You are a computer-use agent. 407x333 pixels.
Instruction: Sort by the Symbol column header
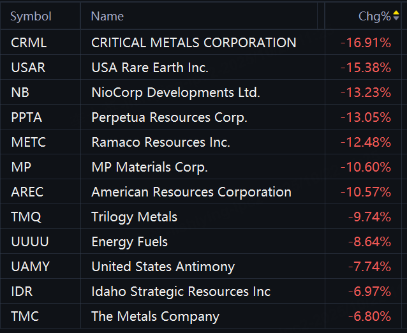31,17
